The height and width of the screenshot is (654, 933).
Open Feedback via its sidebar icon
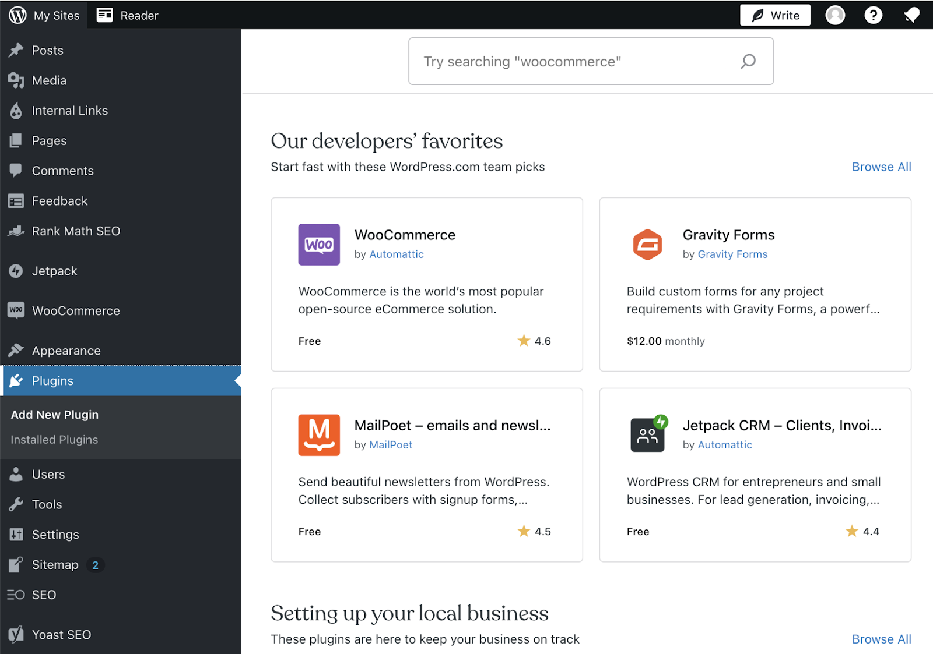[17, 201]
